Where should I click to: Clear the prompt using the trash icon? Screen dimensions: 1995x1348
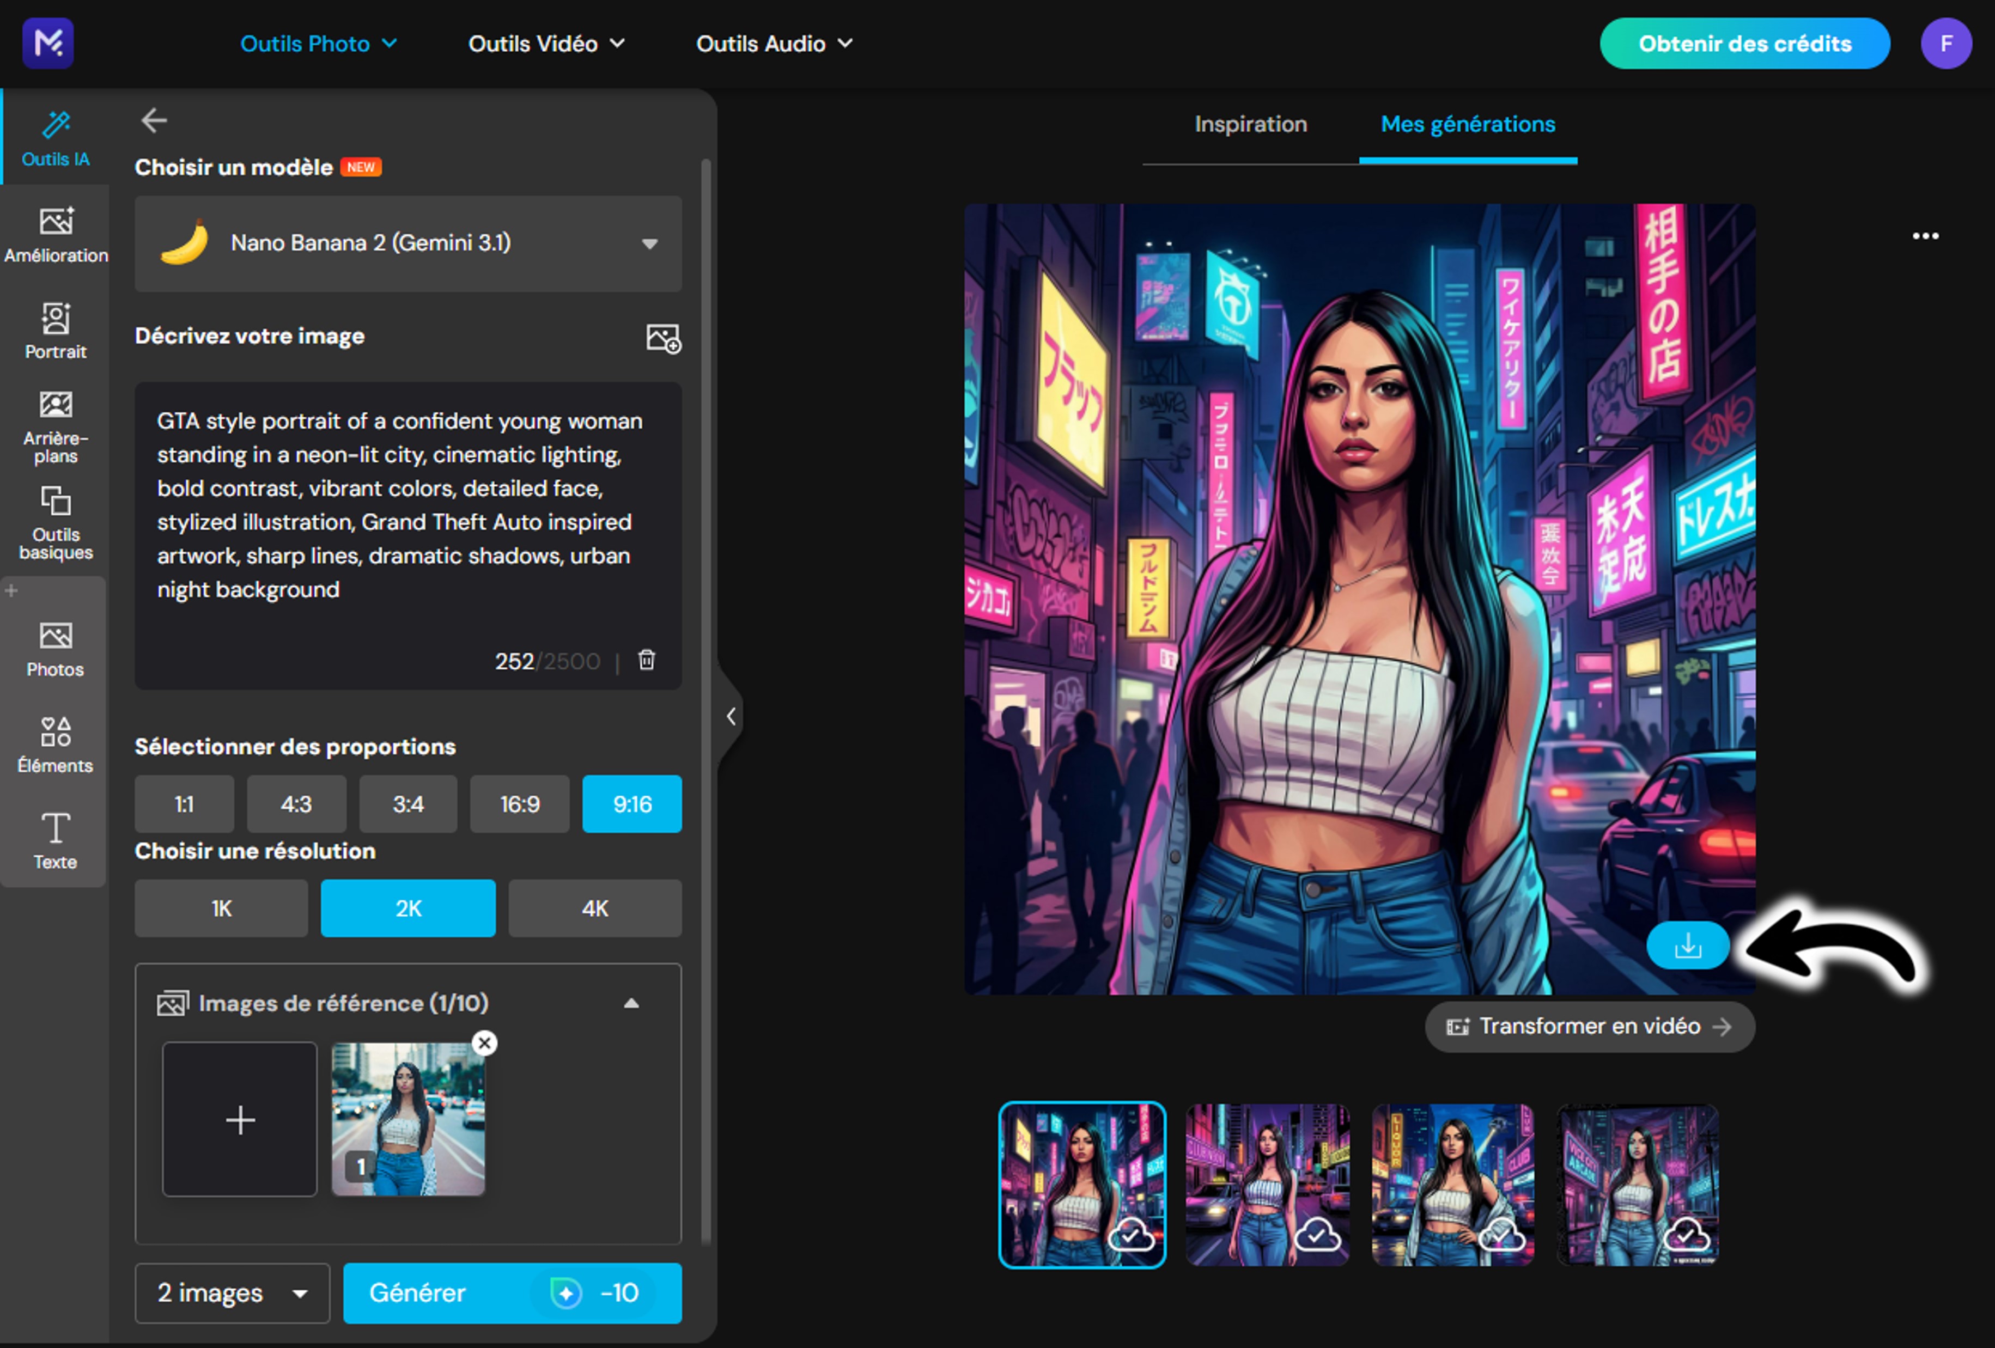647,660
